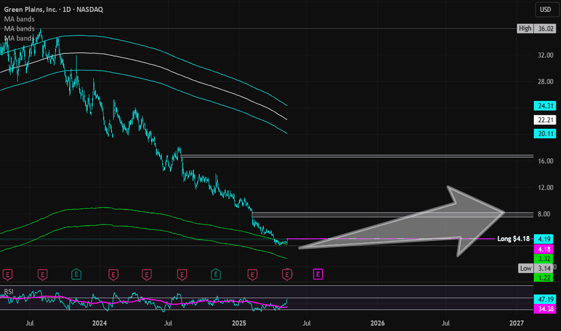The height and width of the screenshot is (331, 561).
Task: Click the 3.14 low price value
Action: [545, 268]
